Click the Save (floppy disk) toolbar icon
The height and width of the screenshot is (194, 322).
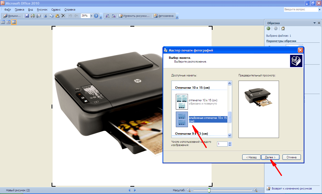(27, 16)
